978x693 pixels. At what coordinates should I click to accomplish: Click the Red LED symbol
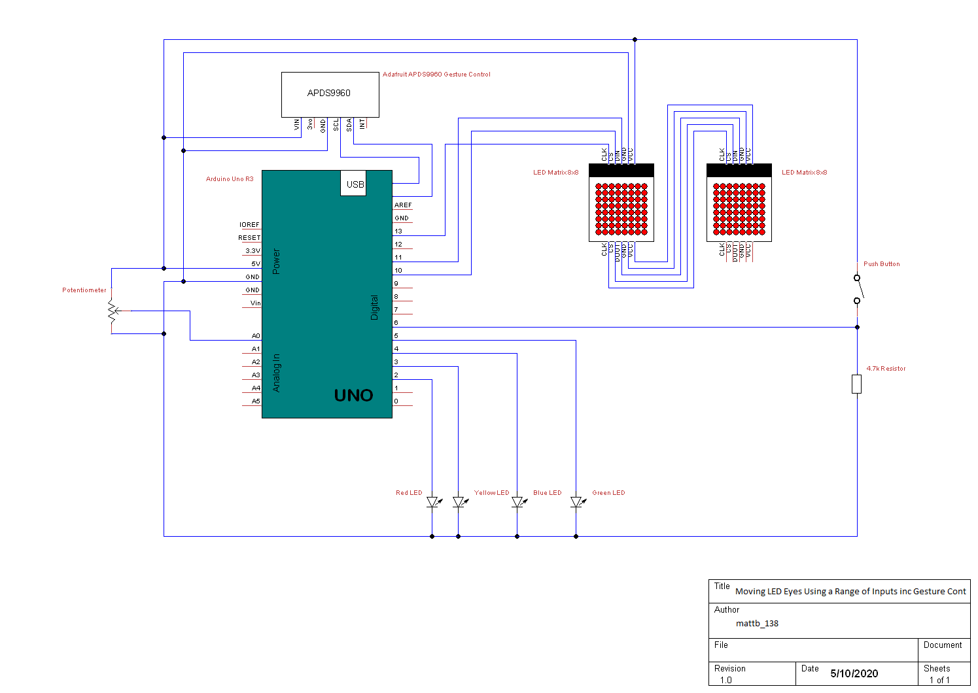432,503
